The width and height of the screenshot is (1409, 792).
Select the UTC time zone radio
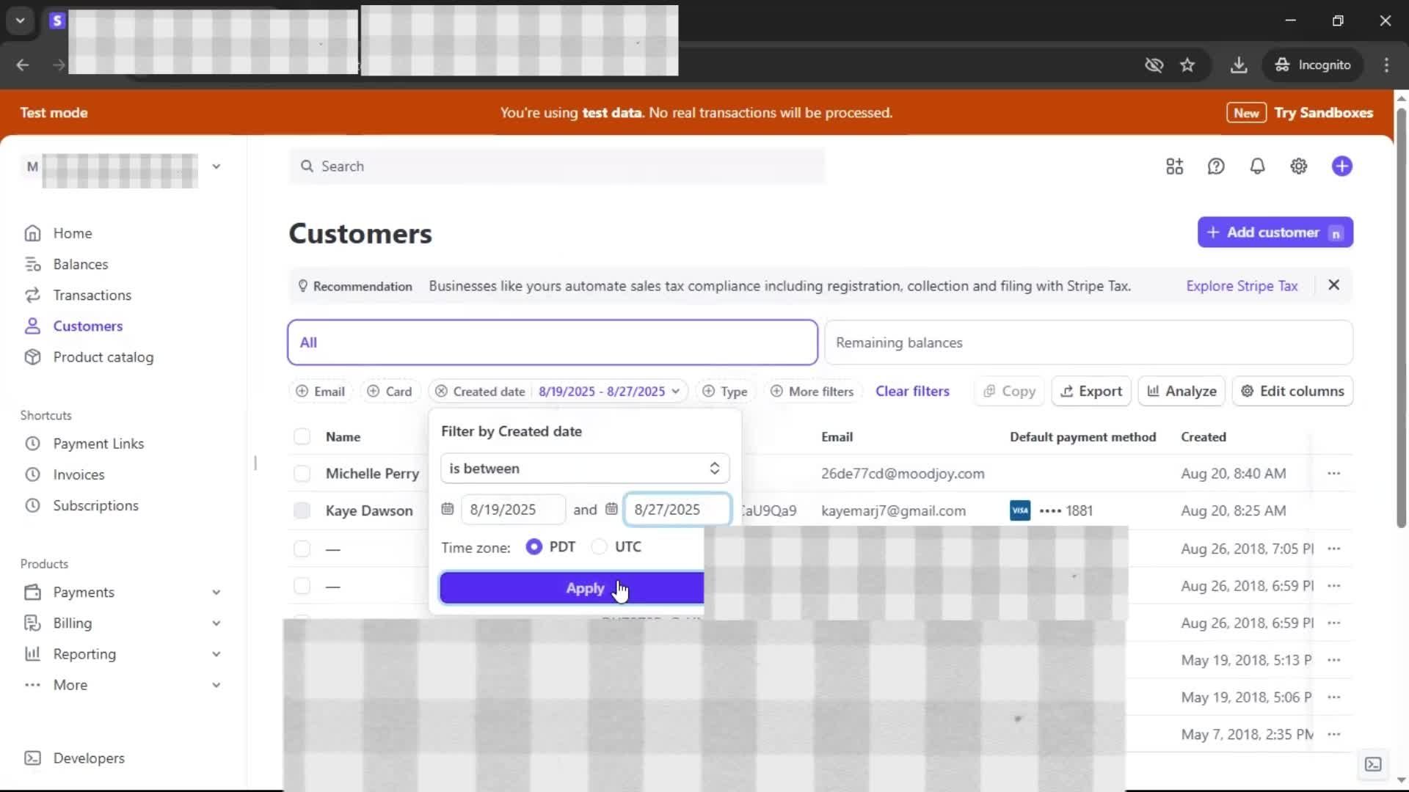600,547
